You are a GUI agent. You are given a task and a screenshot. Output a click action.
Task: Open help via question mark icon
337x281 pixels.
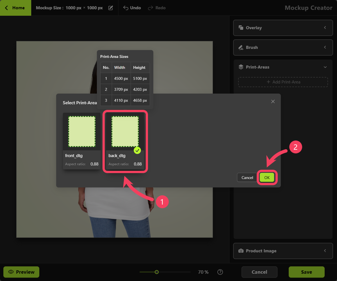[x=220, y=272]
